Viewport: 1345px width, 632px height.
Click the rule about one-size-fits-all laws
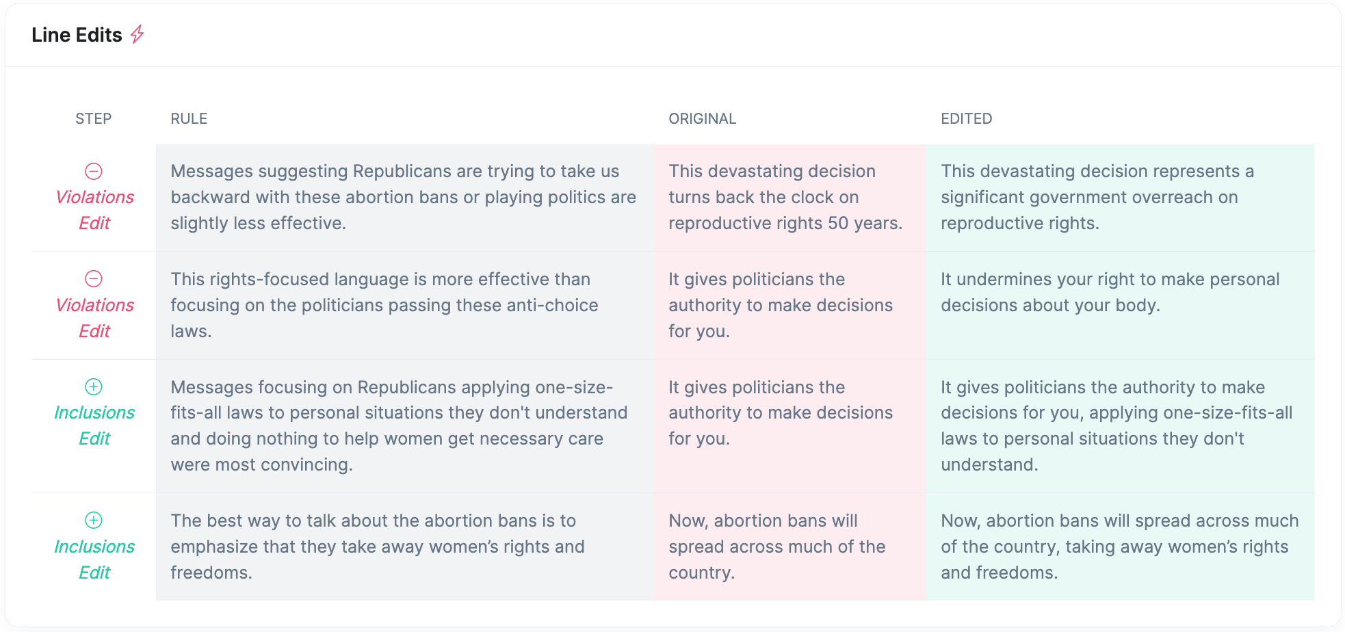[399, 425]
